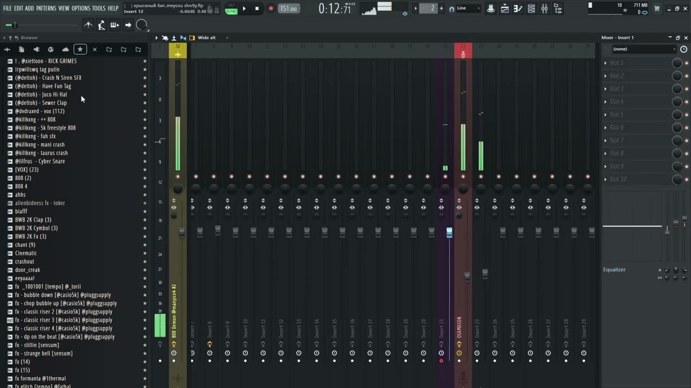The image size is (691, 388).
Task: Open the arrow next to Wide alt layout
Action: 227,38
